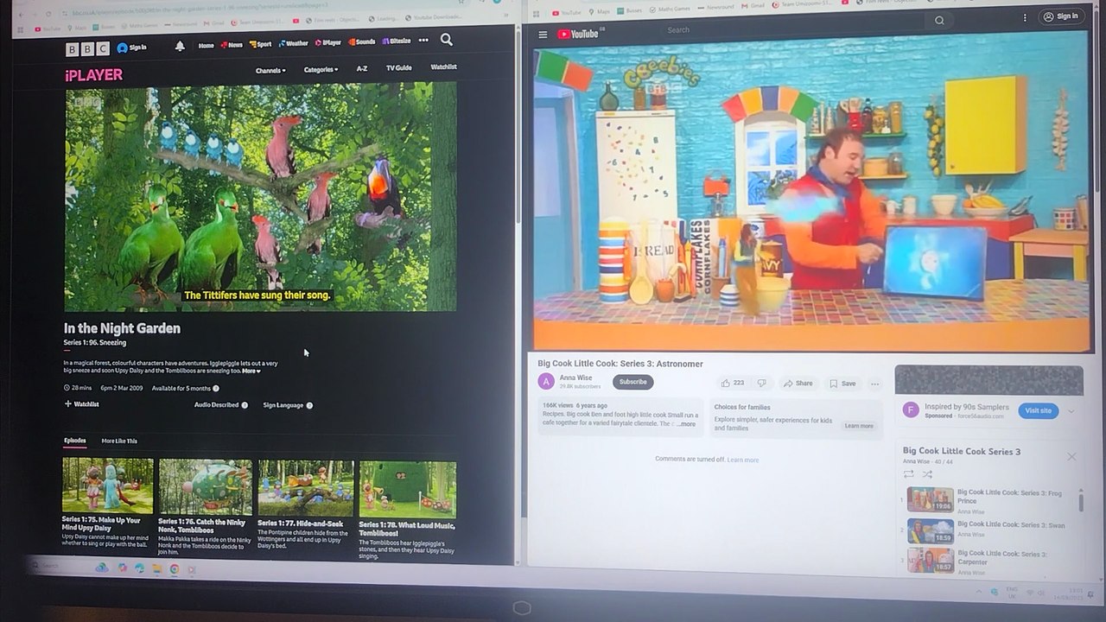Go to YouTube home via the logo
This screenshot has width=1106, height=622.
[579, 34]
